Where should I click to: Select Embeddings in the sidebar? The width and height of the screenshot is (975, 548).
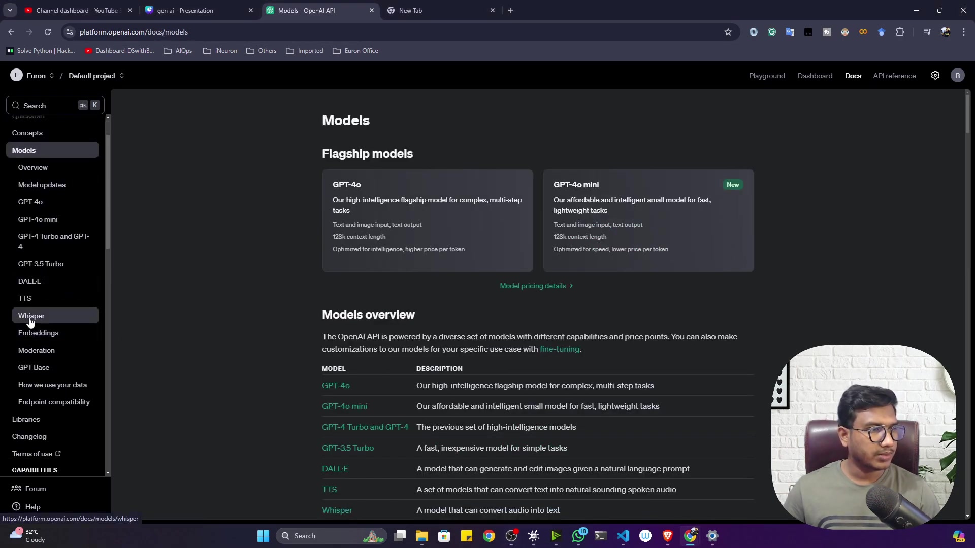[55, 333]
